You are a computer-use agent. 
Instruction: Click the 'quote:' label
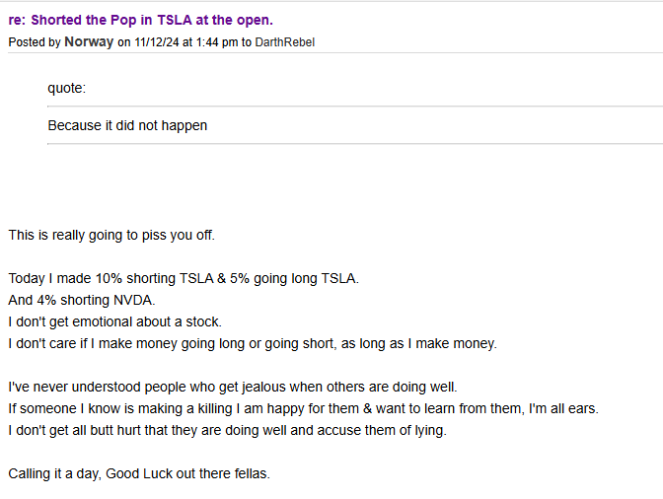click(67, 89)
